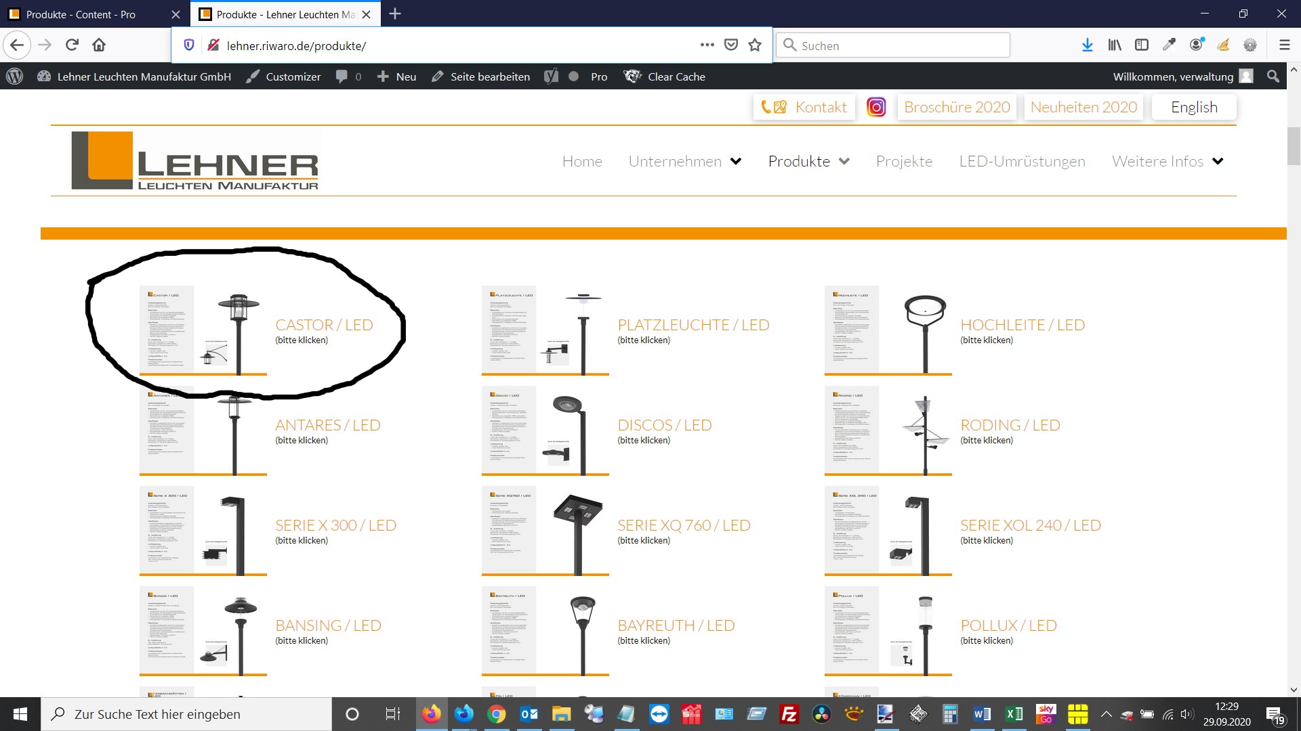Click the SERIE X 300 / LED thumbnail
The image size is (1301, 731).
(x=203, y=531)
